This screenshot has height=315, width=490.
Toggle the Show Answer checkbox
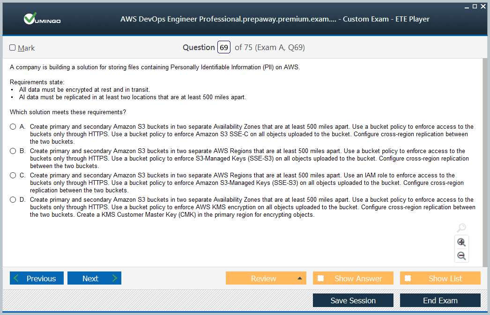(x=320, y=278)
